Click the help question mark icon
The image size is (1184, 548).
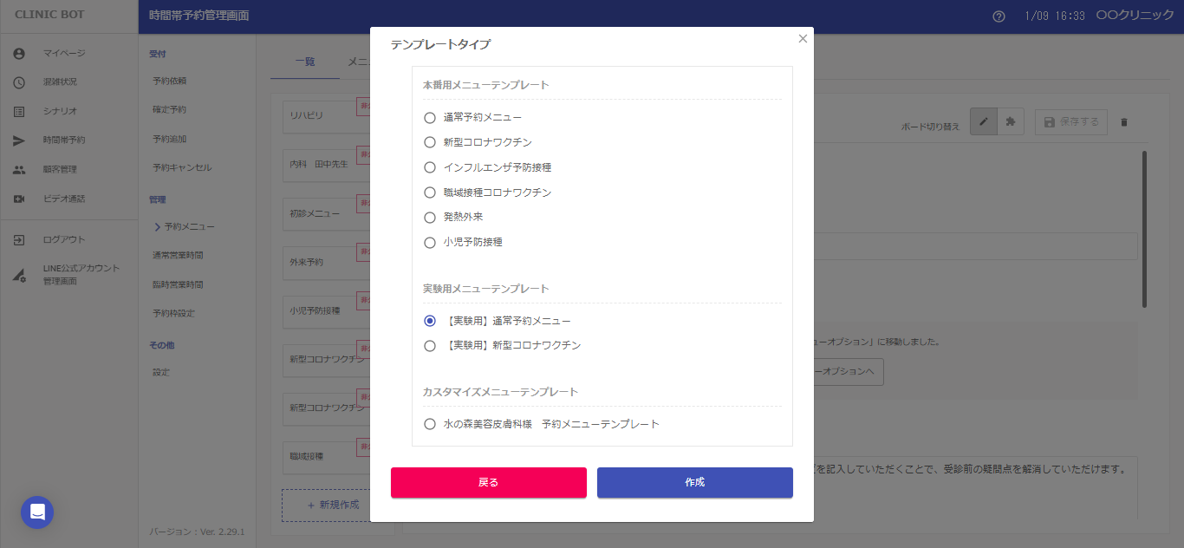(x=999, y=16)
